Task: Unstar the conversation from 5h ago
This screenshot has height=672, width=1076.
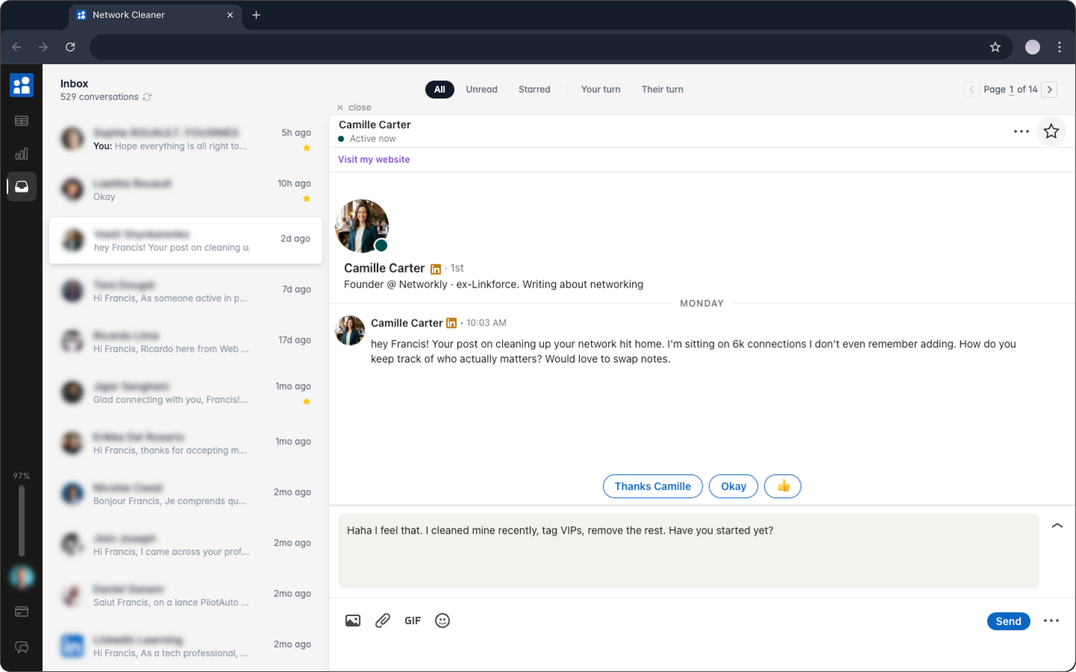Action: (306, 148)
